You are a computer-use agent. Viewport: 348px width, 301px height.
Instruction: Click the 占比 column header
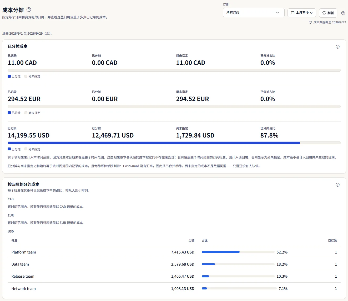(x=205, y=241)
